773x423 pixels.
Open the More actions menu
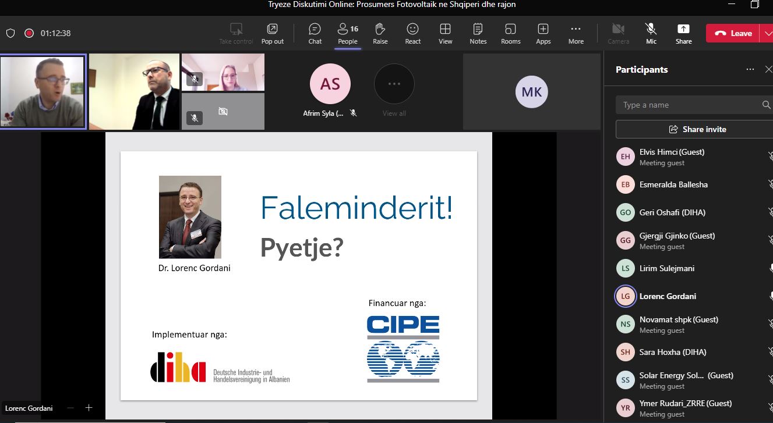pos(576,33)
